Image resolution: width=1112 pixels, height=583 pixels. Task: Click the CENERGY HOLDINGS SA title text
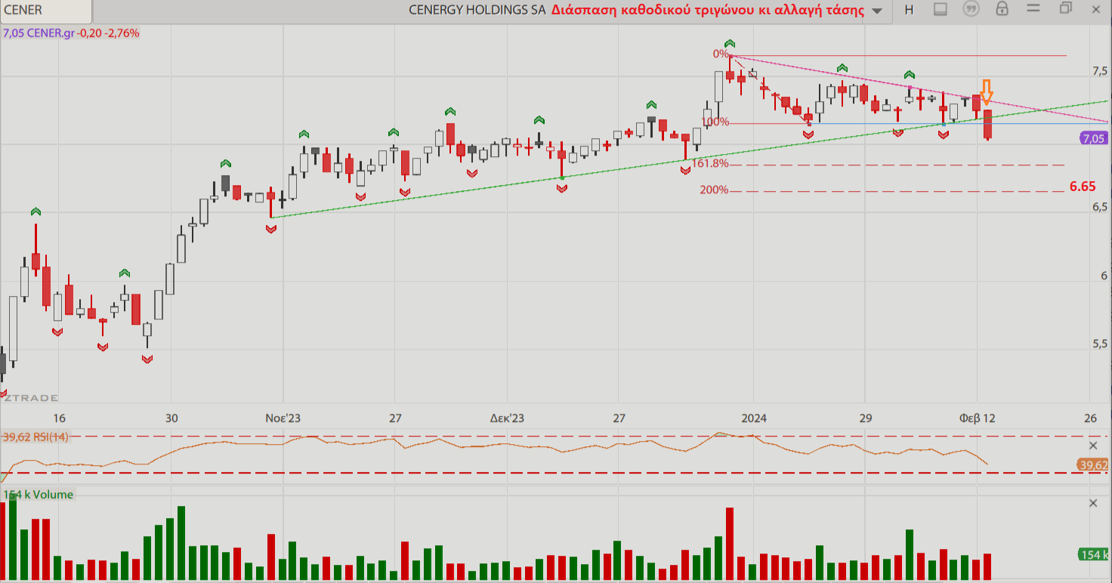pyautogui.click(x=476, y=10)
